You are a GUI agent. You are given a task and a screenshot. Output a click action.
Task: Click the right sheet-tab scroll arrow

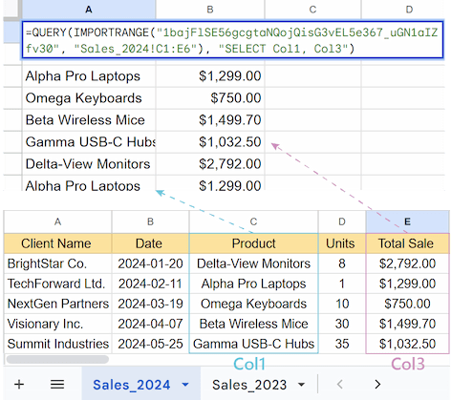(377, 385)
